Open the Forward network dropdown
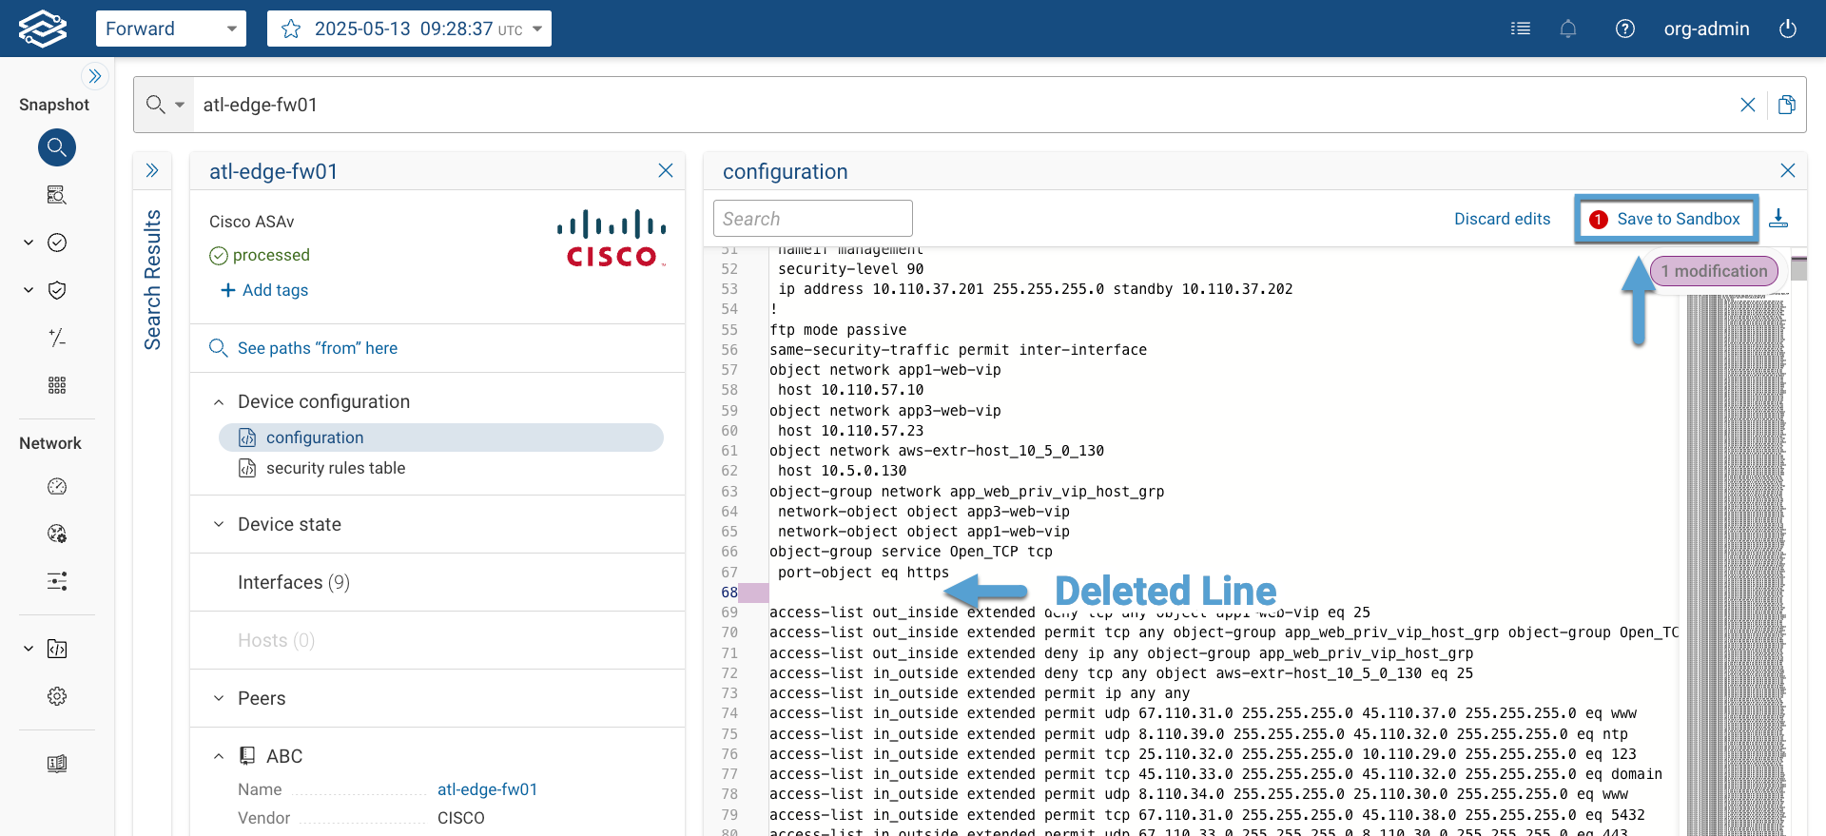This screenshot has height=836, width=1826. (x=170, y=29)
